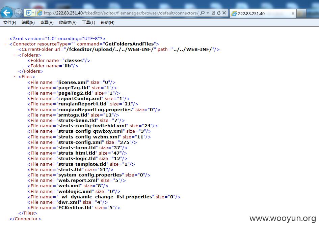Click the reportConfig.xml file entry

(79, 99)
